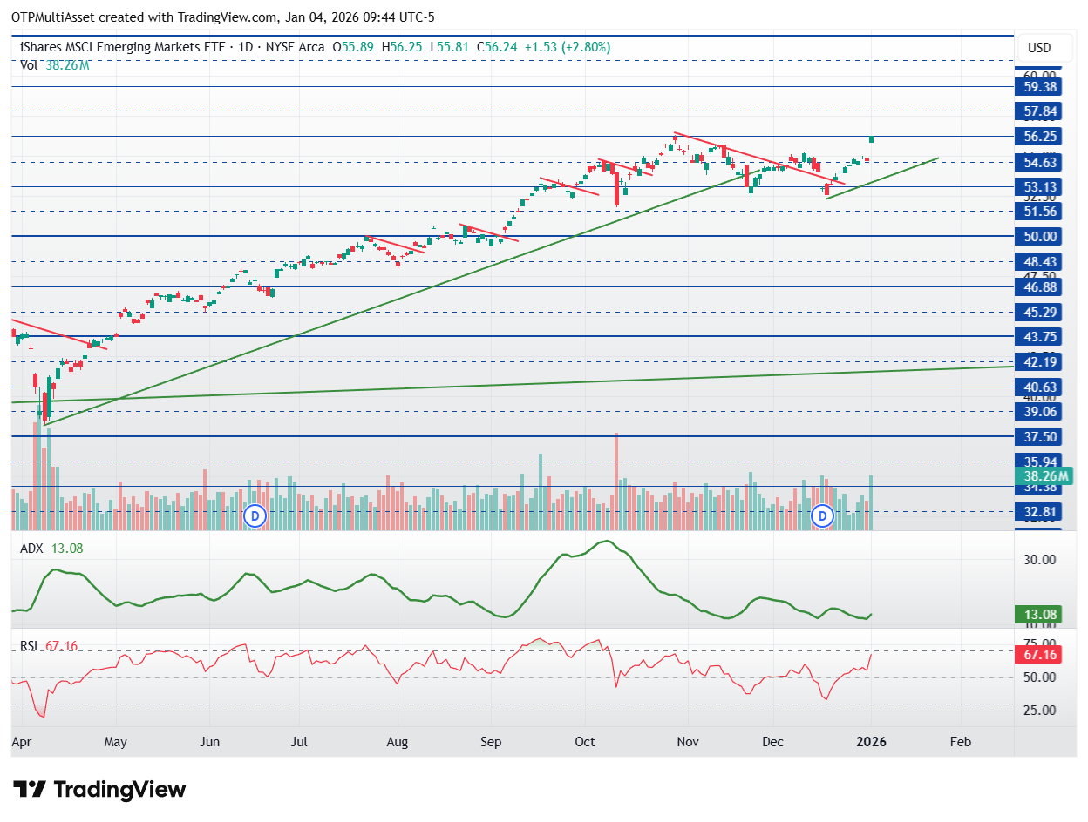Viewport: 1088px width, 822px height.
Task: Click the June dividend D marker
Action: click(x=255, y=515)
